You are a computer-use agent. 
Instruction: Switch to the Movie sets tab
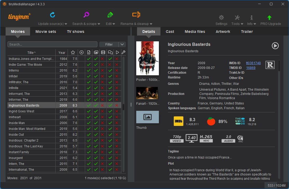(x=46, y=32)
